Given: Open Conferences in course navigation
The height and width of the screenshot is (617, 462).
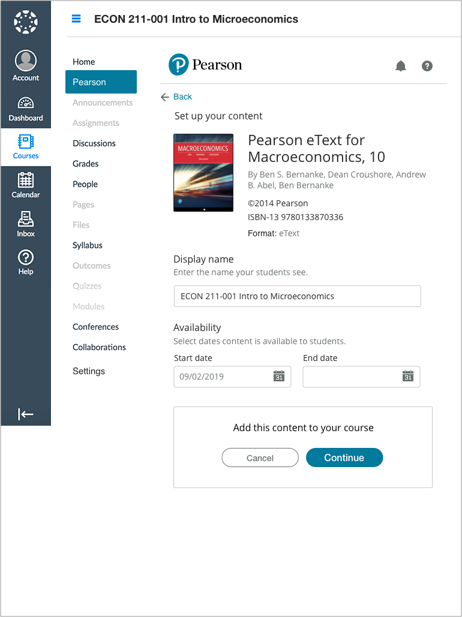Looking at the screenshot, I should (x=96, y=327).
